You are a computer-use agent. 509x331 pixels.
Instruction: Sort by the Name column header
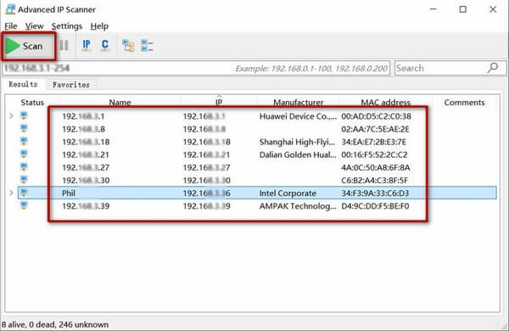tap(120, 103)
